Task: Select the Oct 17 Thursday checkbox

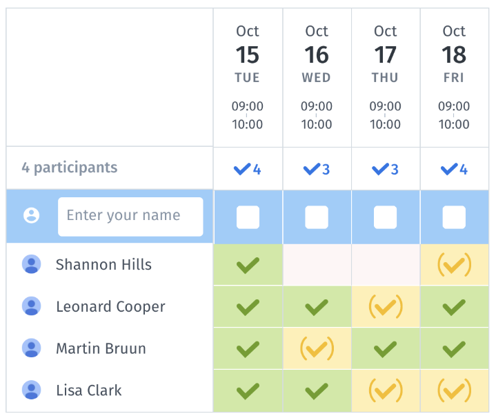Action: tap(385, 217)
